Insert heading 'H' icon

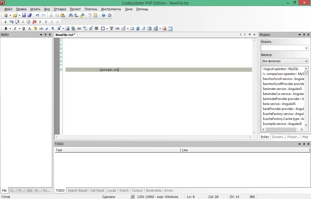pos(59,29)
